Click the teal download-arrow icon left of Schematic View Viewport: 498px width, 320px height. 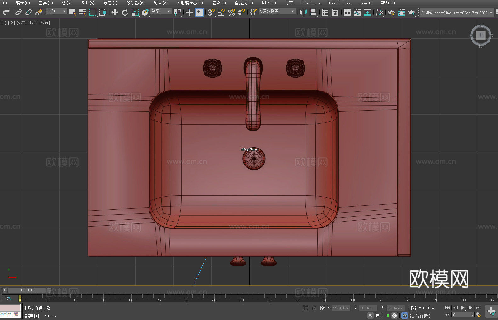point(367,12)
